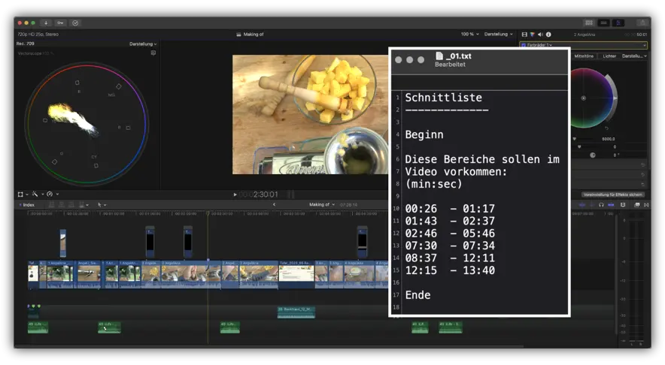The width and height of the screenshot is (665, 365).
Task: Select the teal Backtrack music clip
Action: pos(296,312)
